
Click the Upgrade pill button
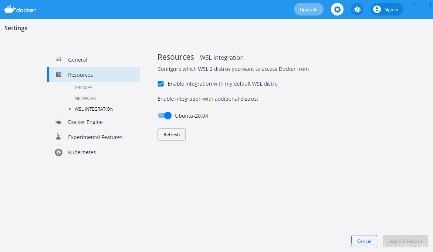point(308,9)
